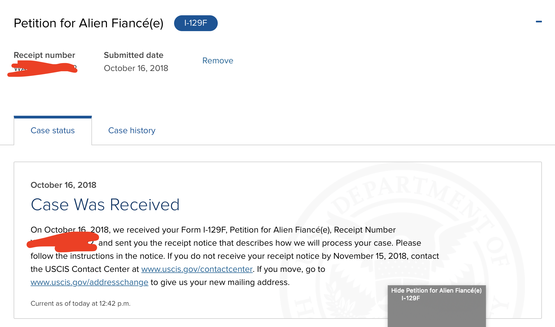The image size is (555, 327).
Task: Select the Case status tab
Action: [53, 130]
